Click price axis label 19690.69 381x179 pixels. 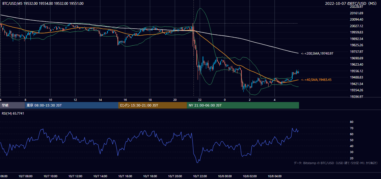coord(356,58)
